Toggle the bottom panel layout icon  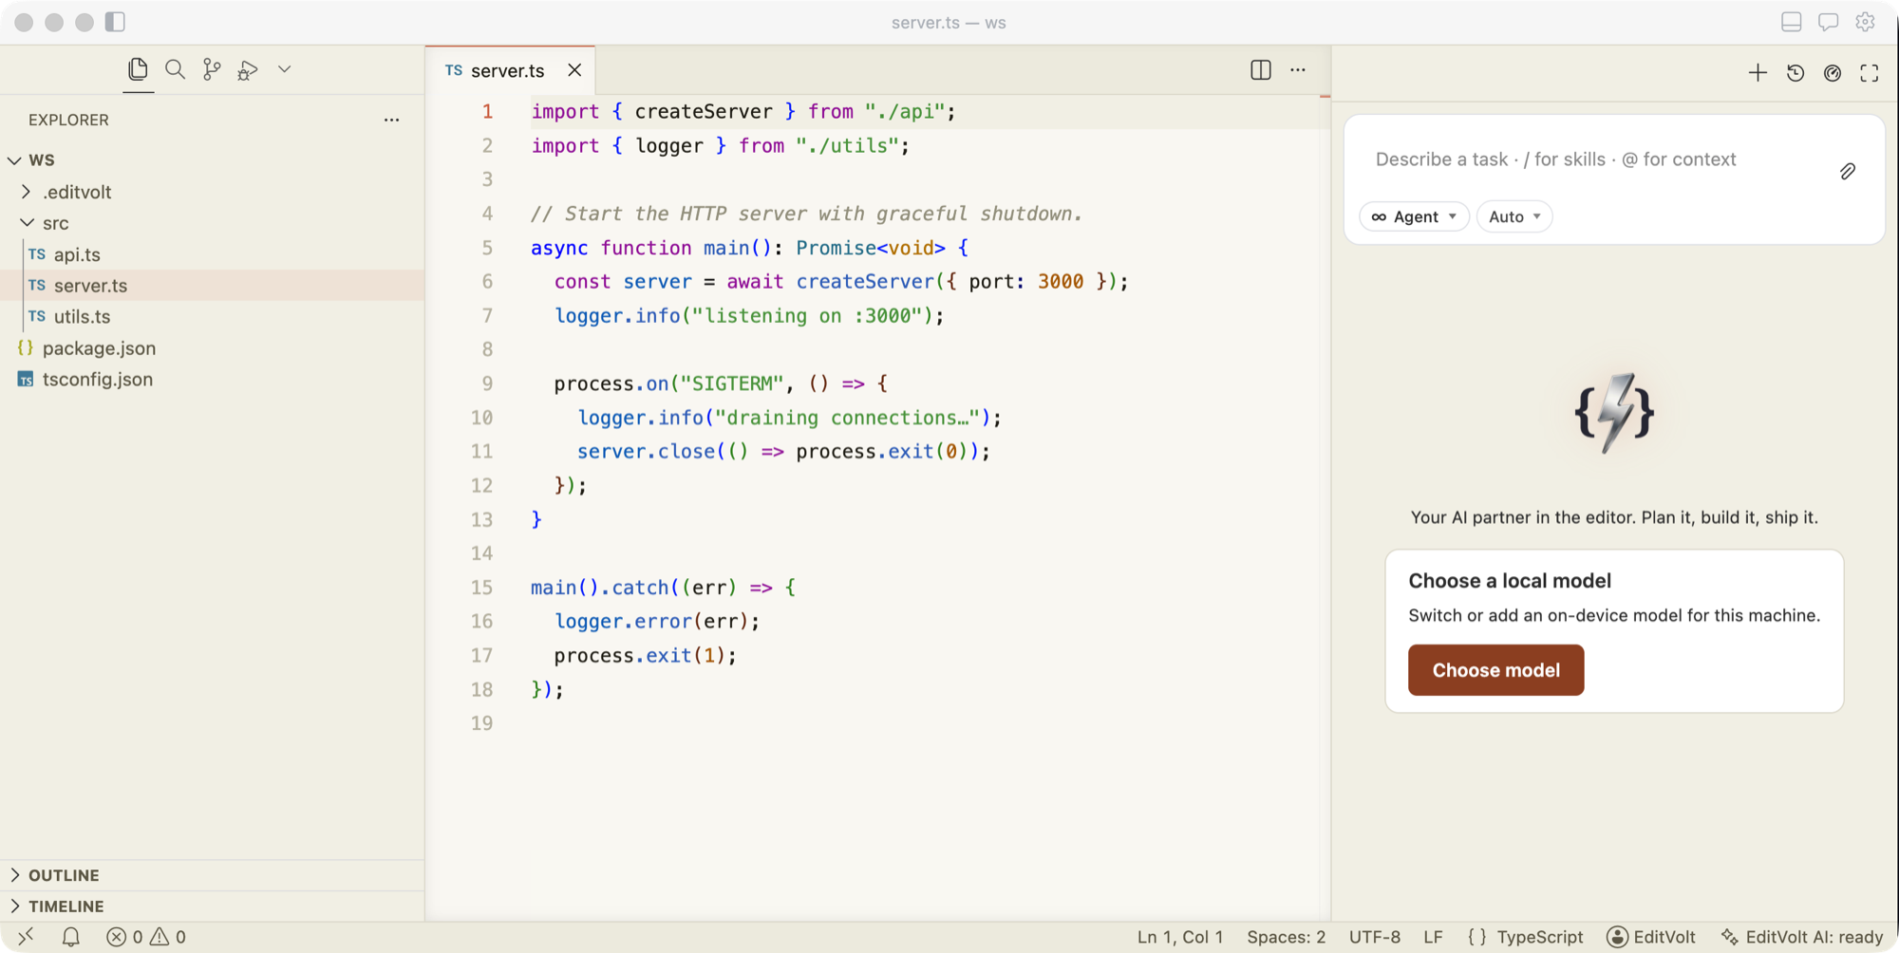click(x=1791, y=22)
